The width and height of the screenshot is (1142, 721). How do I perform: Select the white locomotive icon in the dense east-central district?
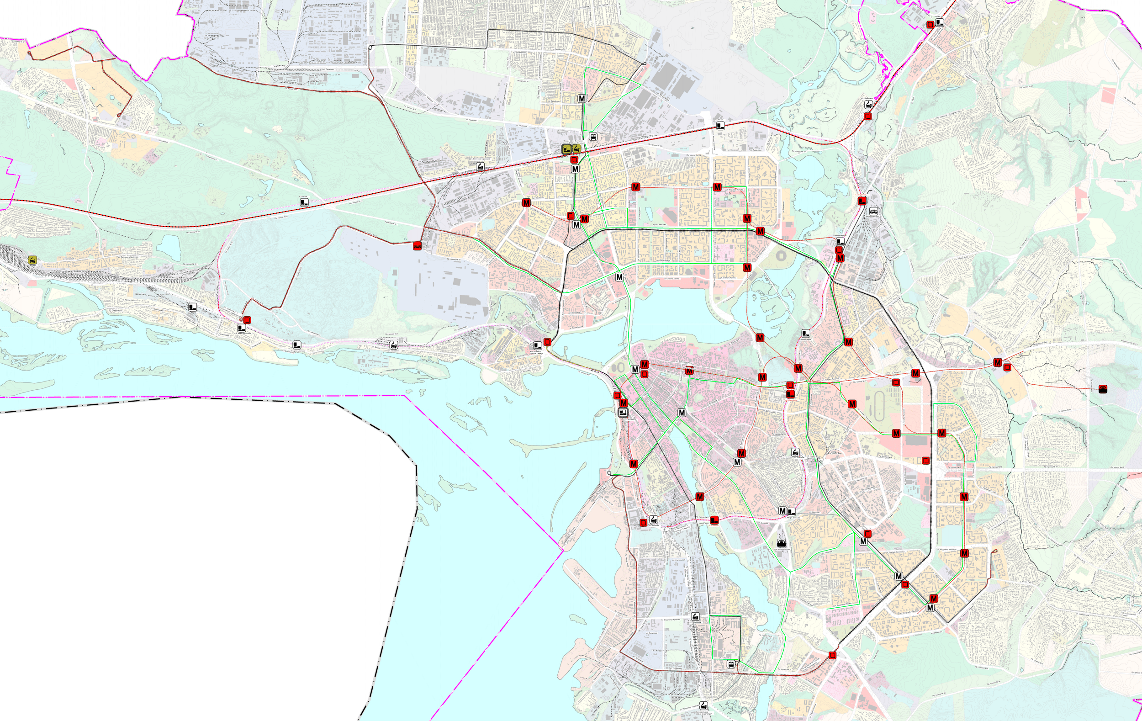[795, 452]
